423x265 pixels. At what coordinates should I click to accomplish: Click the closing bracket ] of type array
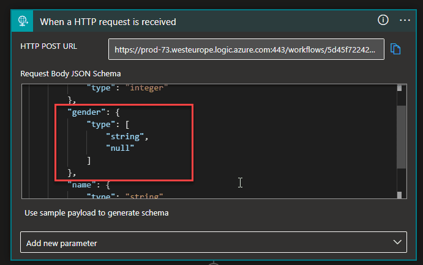(89, 160)
